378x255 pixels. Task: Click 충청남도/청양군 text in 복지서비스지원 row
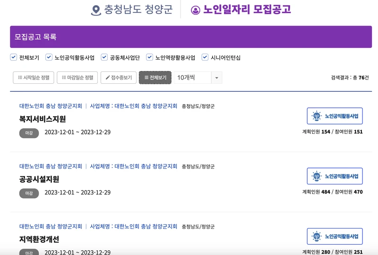point(198,106)
